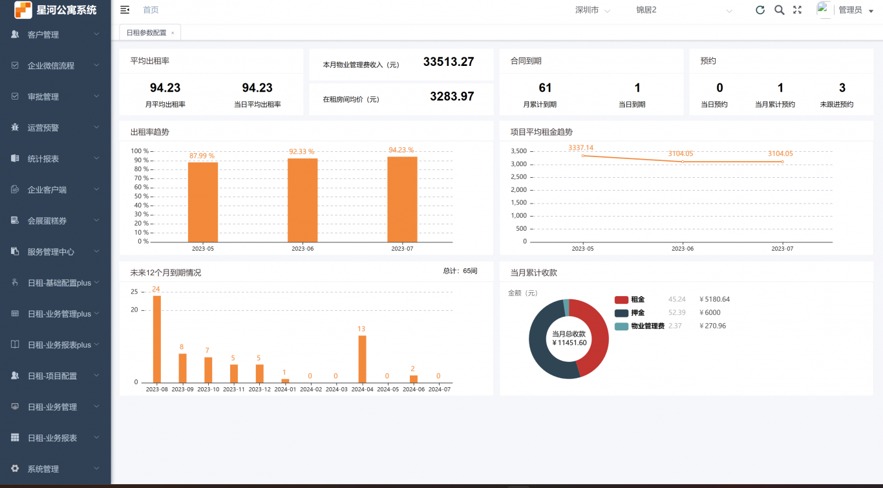The height and width of the screenshot is (488, 883).
Task: Expand the 统计报表 menu chevron
Action: [x=96, y=158]
